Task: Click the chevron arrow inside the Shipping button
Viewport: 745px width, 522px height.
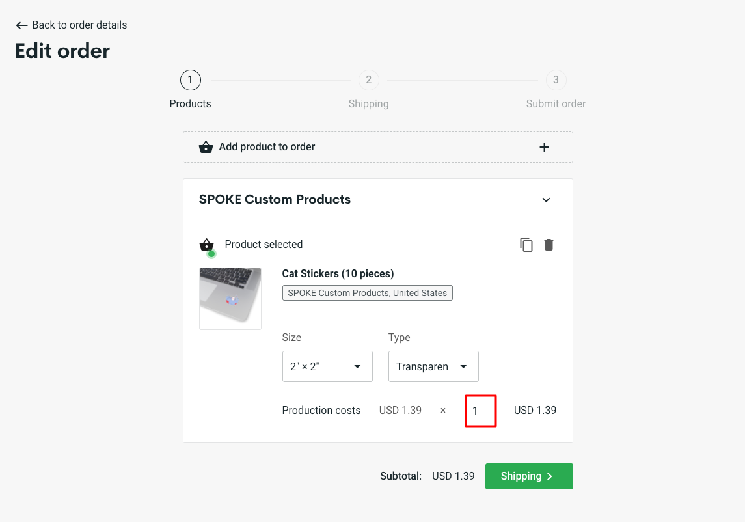Action: (x=551, y=476)
